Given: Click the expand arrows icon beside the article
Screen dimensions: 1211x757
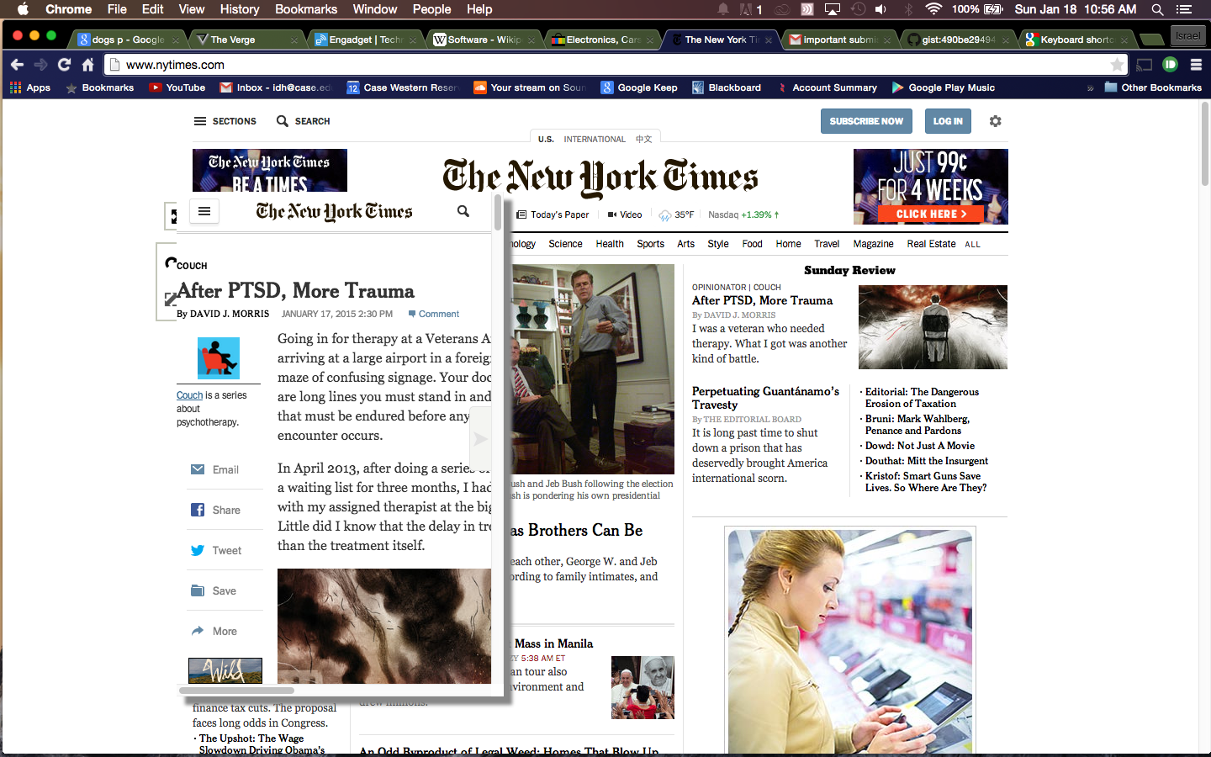Looking at the screenshot, I should pos(171,299).
